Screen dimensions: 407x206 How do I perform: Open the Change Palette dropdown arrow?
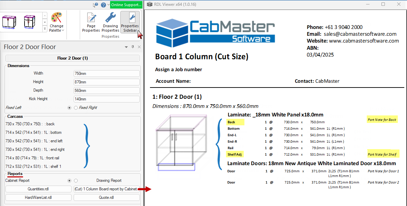pos(63,31)
